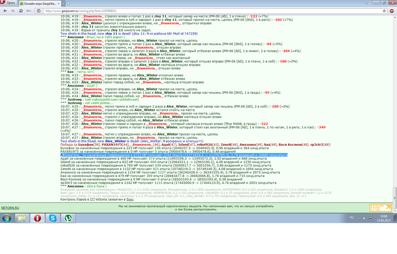Click the orange counter banner at page bottom
The width and height of the screenshot is (397, 254).
(380, 208)
